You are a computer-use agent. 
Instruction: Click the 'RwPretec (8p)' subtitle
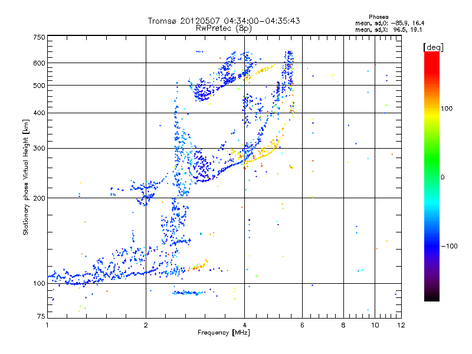coord(224,28)
